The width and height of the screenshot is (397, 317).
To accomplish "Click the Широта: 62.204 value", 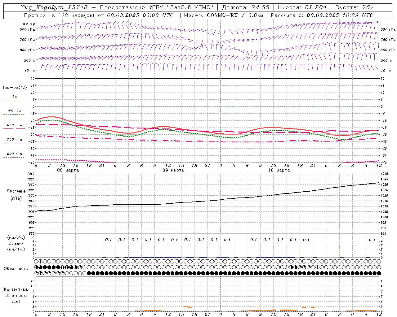I will (x=302, y=7).
